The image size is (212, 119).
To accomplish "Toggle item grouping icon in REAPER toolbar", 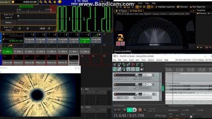I will (x=119, y=69).
